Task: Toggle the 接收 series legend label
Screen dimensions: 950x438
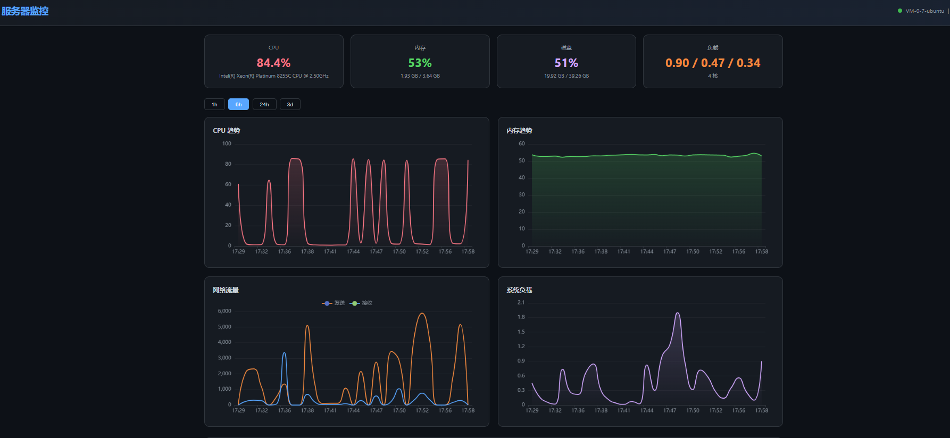Action: (367, 303)
